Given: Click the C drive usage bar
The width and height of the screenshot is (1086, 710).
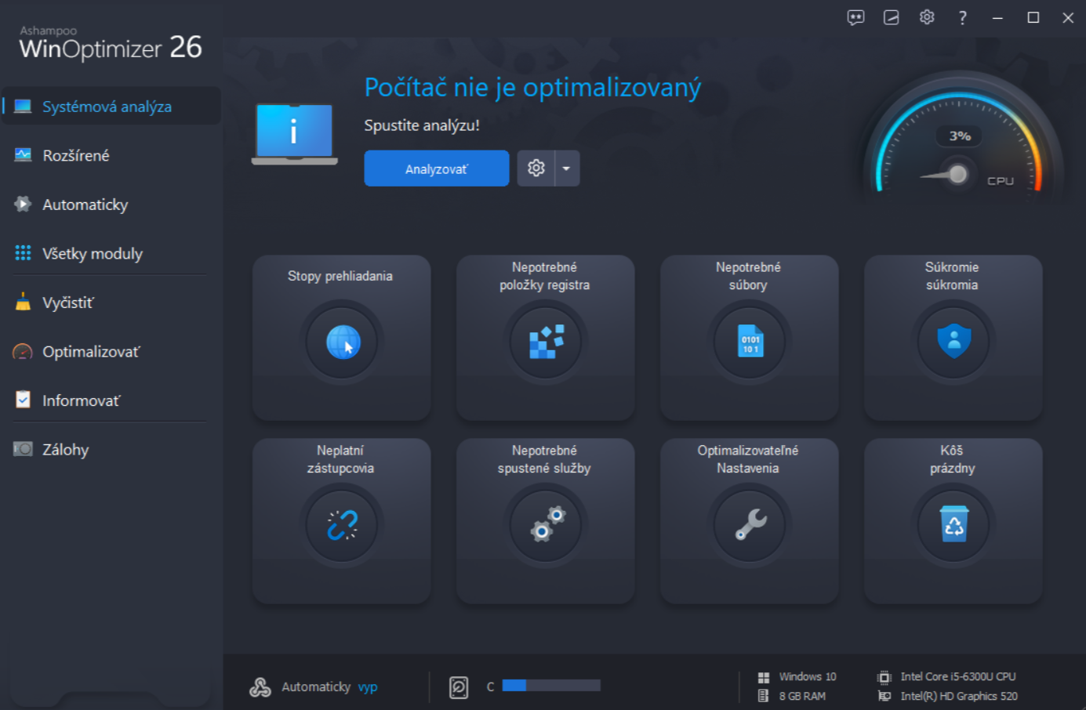Looking at the screenshot, I should (551, 686).
